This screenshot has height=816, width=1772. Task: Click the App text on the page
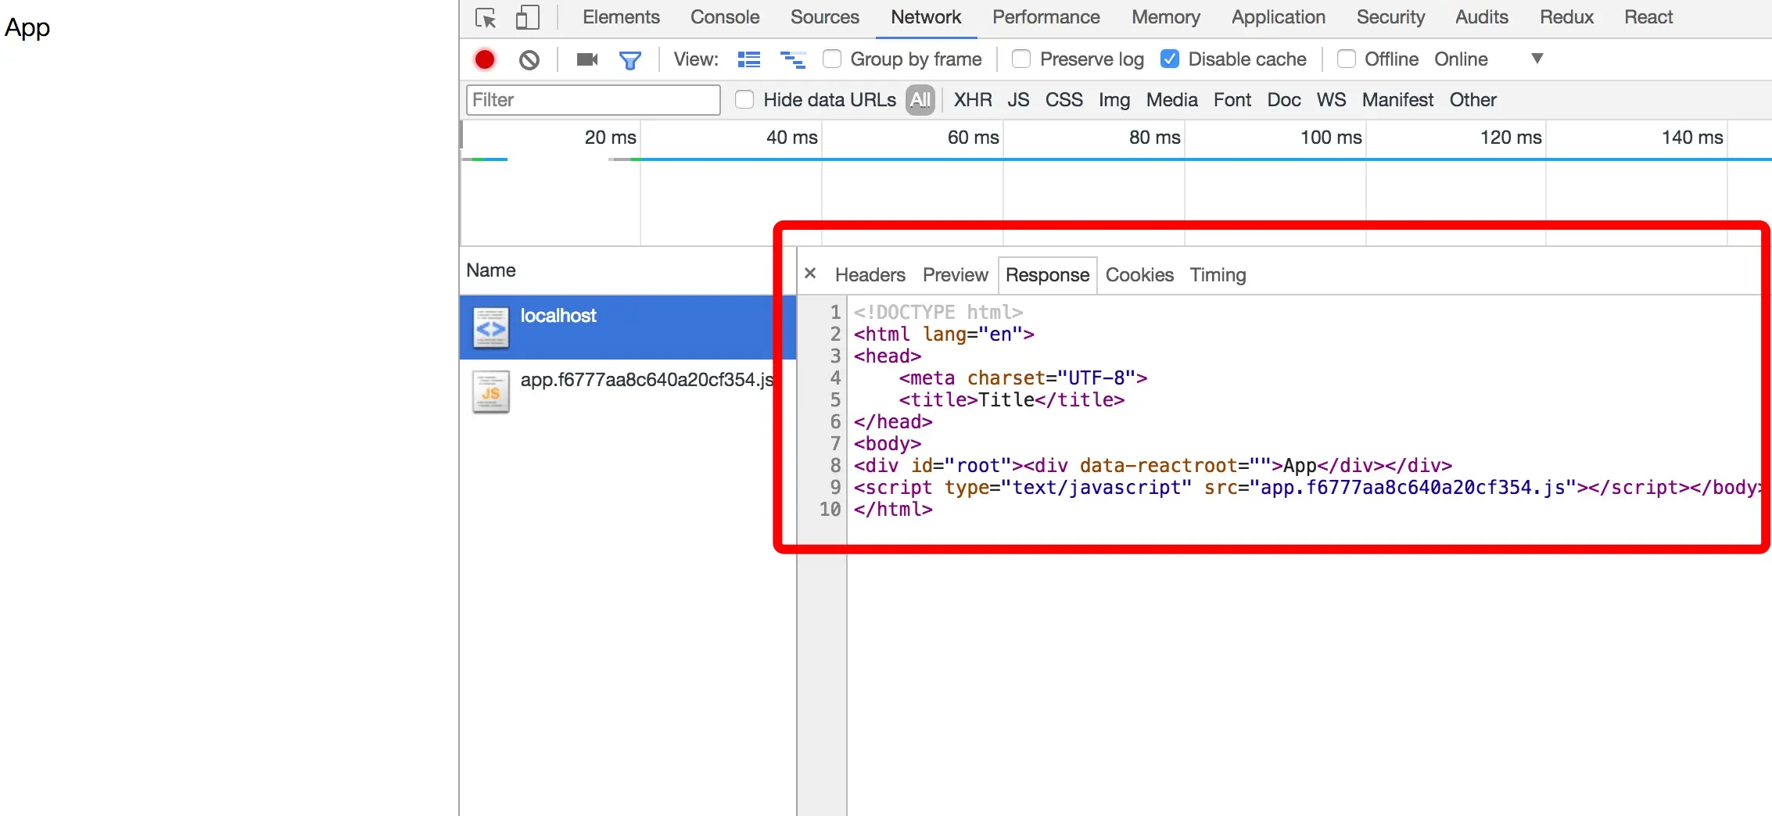pyautogui.click(x=27, y=28)
